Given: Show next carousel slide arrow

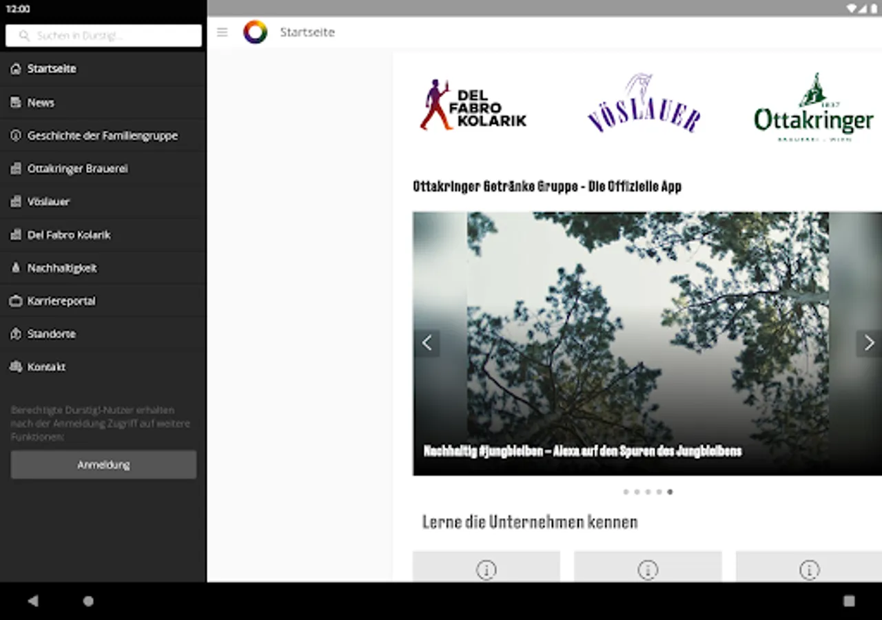Looking at the screenshot, I should point(869,343).
